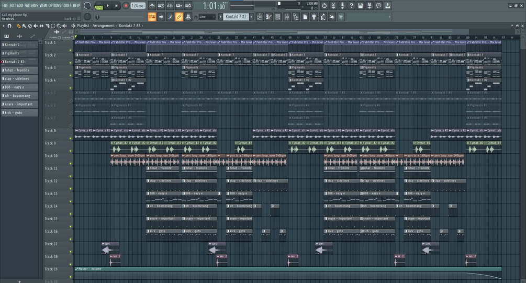Toggle typing keyboard to piano
This screenshot has height=283, width=526.
[x=152, y=17]
